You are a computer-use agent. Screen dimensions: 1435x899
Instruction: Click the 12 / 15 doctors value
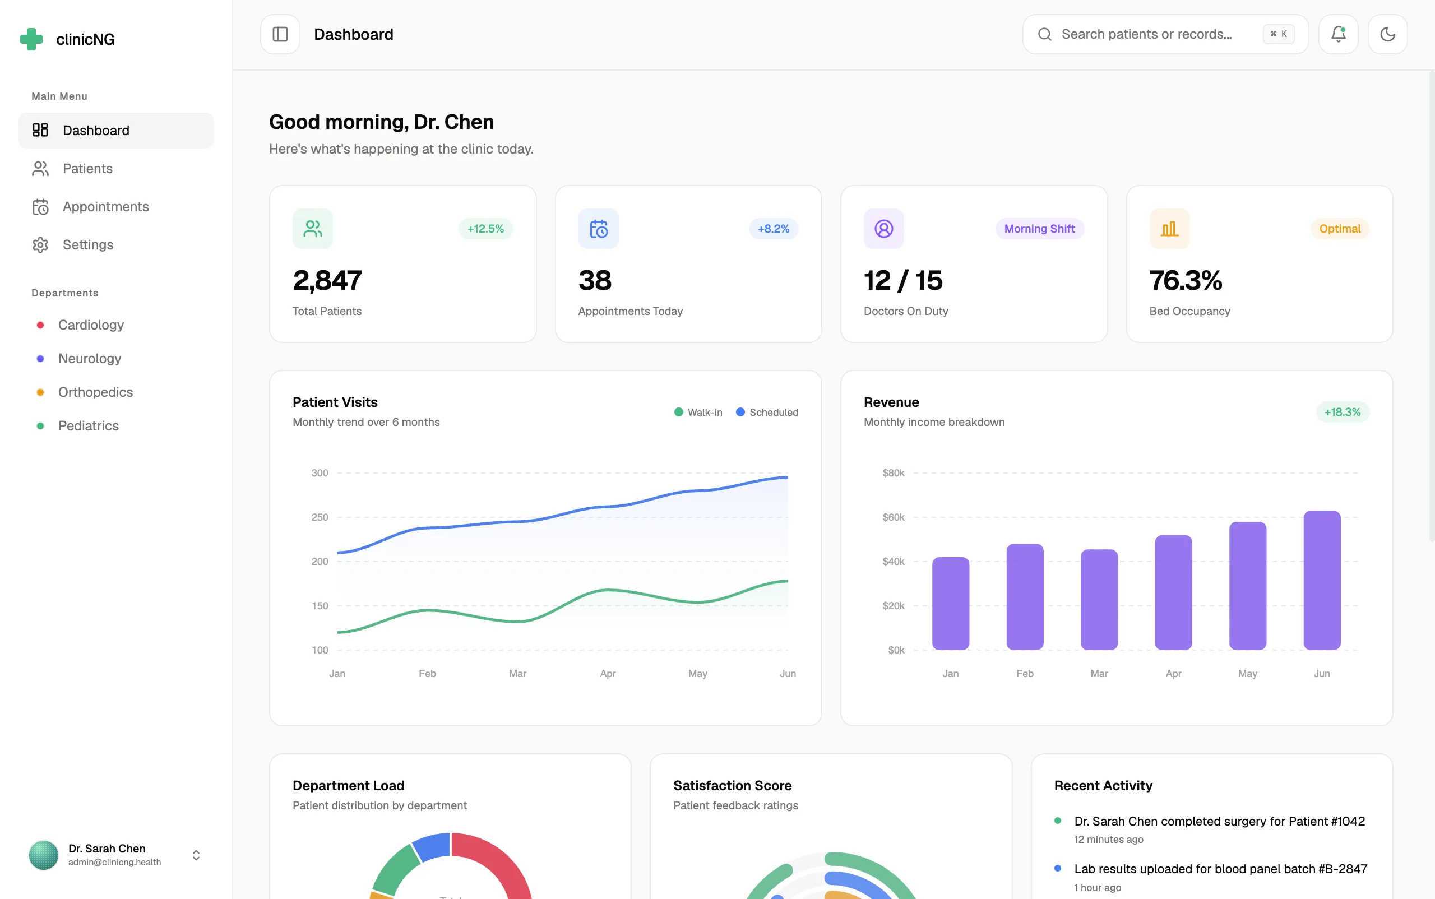click(902, 281)
